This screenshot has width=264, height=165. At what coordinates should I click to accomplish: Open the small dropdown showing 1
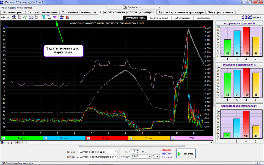click(156, 156)
